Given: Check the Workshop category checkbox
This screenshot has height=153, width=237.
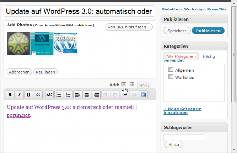Looking at the screenshot, I should tap(171, 77).
